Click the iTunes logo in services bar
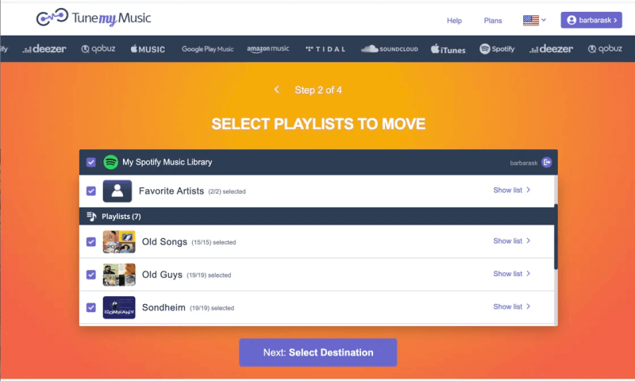 (x=448, y=49)
